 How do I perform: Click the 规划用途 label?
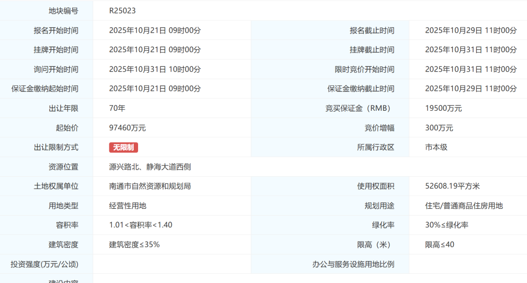[379, 206]
